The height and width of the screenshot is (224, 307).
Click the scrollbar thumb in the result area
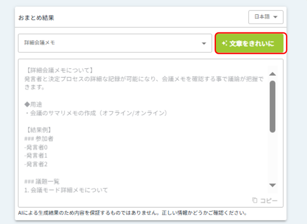272,106
